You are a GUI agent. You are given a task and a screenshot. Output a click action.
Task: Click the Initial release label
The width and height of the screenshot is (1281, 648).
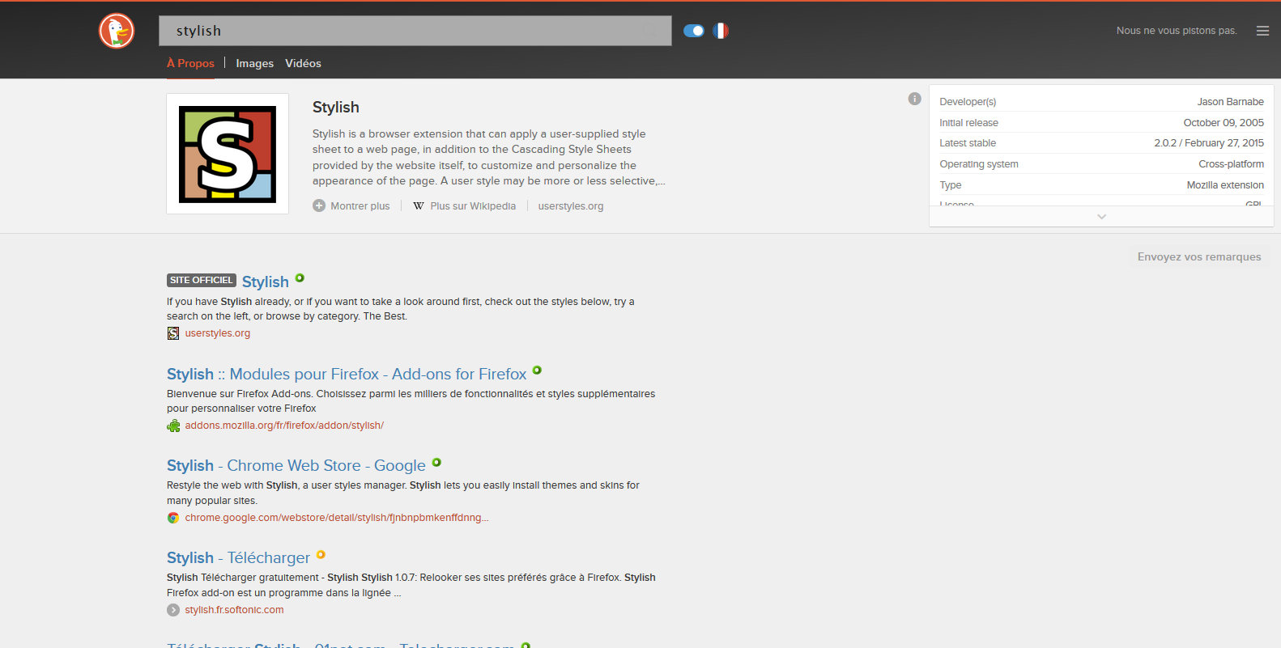[968, 123]
